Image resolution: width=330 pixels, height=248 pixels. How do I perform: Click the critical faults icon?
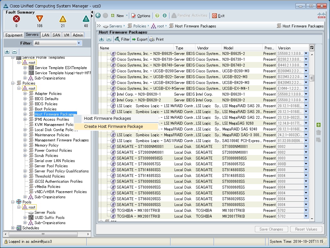point(16,19)
